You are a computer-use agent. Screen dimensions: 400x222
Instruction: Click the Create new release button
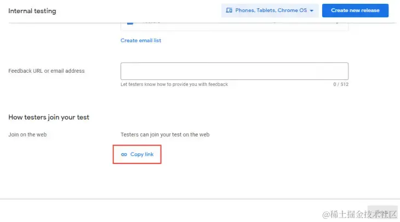(355, 10)
